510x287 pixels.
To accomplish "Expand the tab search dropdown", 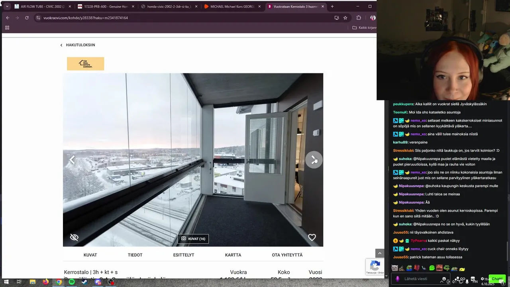I will [7, 6].
